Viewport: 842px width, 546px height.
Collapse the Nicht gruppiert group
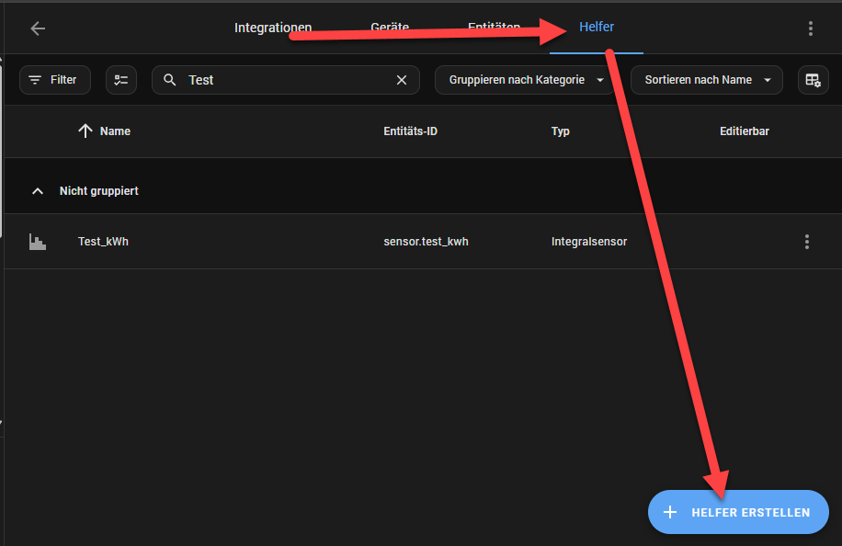[x=38, y=191]
